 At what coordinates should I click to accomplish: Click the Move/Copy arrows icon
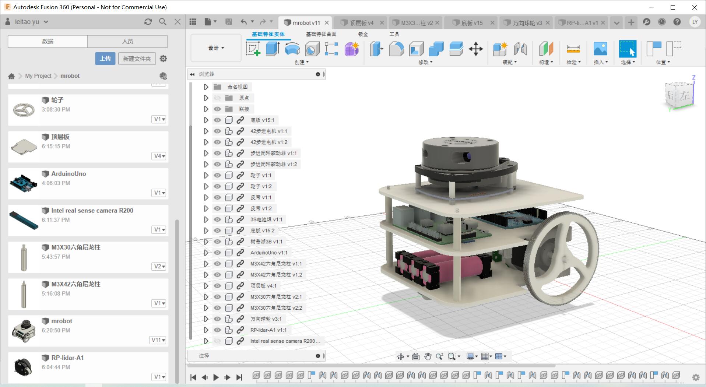tap(475, 49)
